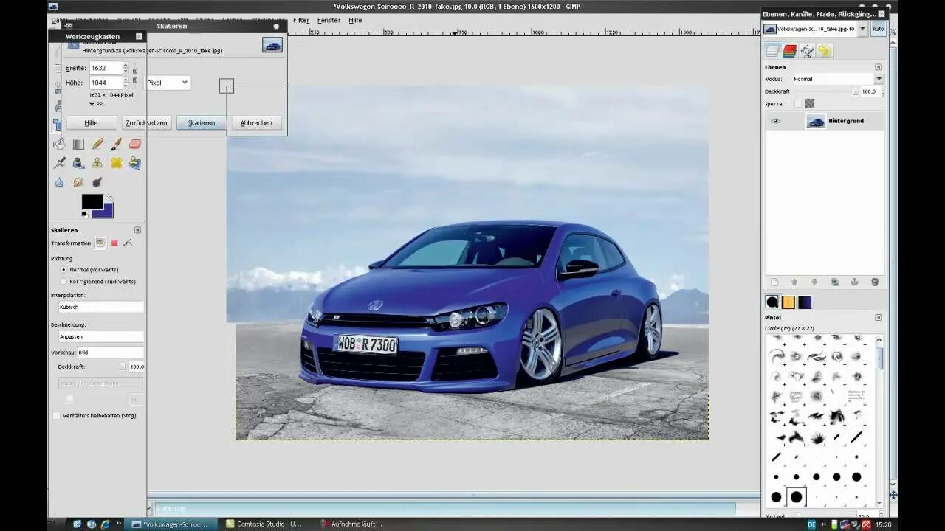Open the background color blue swatch
This screenshot has width=945, height=531.
click(107, 212)
